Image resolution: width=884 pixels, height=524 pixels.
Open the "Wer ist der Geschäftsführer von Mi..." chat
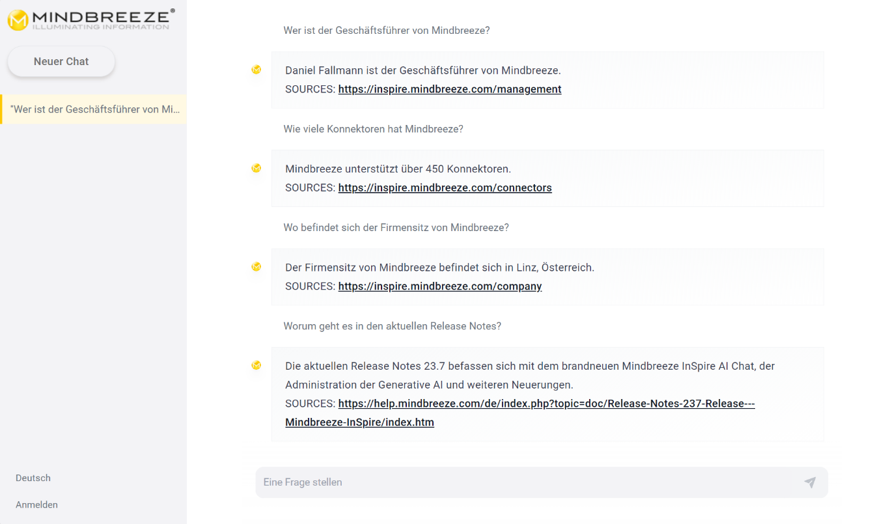tap(94, 109)
